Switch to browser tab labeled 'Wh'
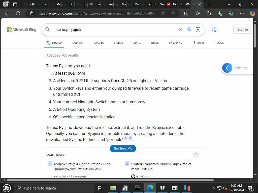Image resolution: width=258 pixels, height=193 pixels. (x=186, y=4)
